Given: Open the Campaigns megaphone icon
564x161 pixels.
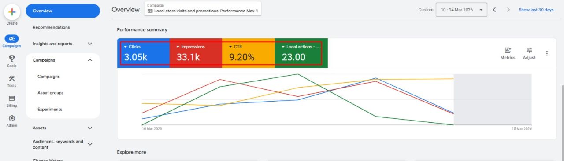Looking at the screenshot, I should pyautogui.click(x=12, y=39).
